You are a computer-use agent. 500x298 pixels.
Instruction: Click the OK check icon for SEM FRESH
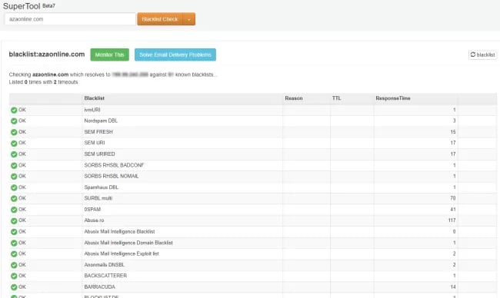coord(14,132)
